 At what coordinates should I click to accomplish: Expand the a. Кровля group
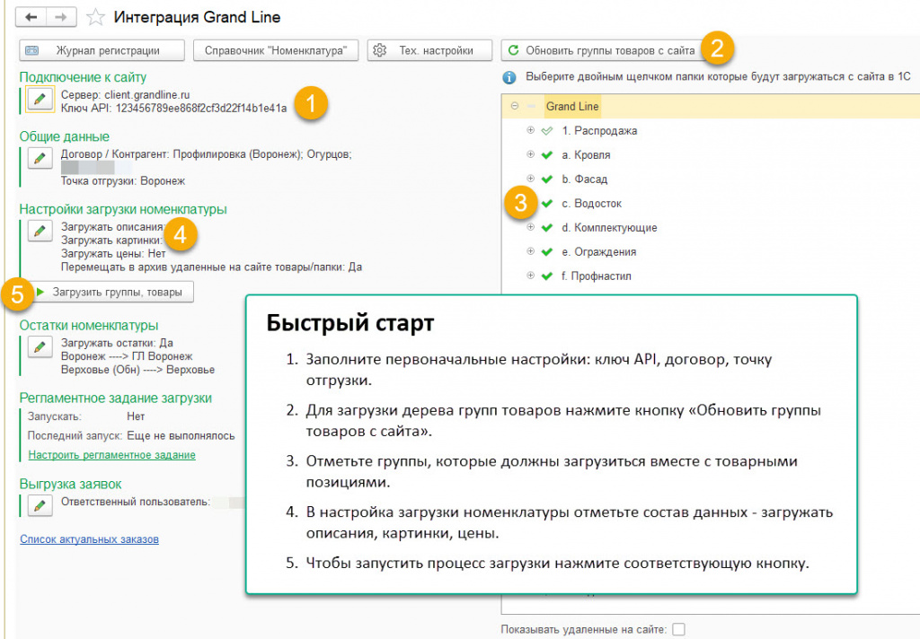click(530, 154)
